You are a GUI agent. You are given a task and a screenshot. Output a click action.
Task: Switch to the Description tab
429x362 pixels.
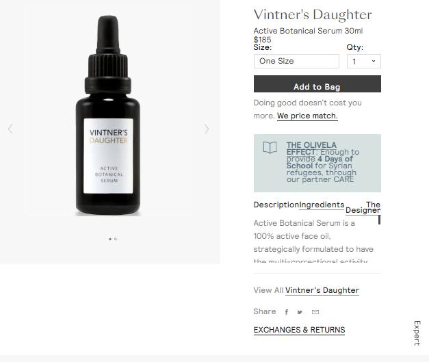[x=276, y=205]
